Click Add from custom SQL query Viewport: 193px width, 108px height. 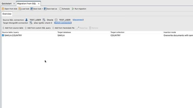tap(38, 28)
